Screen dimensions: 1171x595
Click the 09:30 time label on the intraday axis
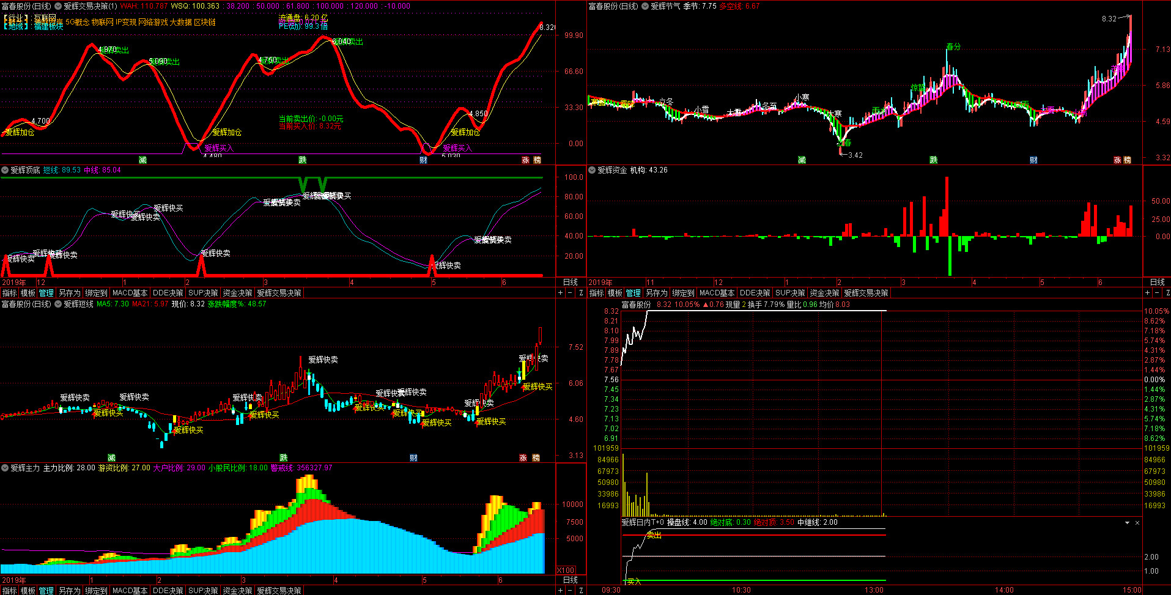[611, 590]
